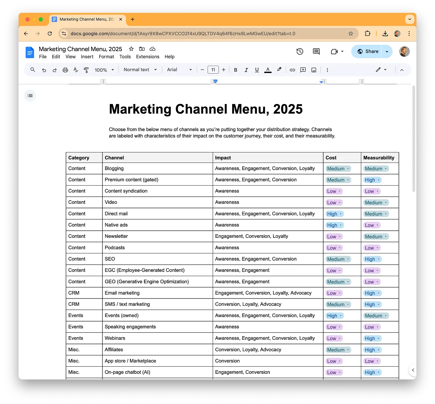
Task: Insert a link from toolbar
Action: 292,70
